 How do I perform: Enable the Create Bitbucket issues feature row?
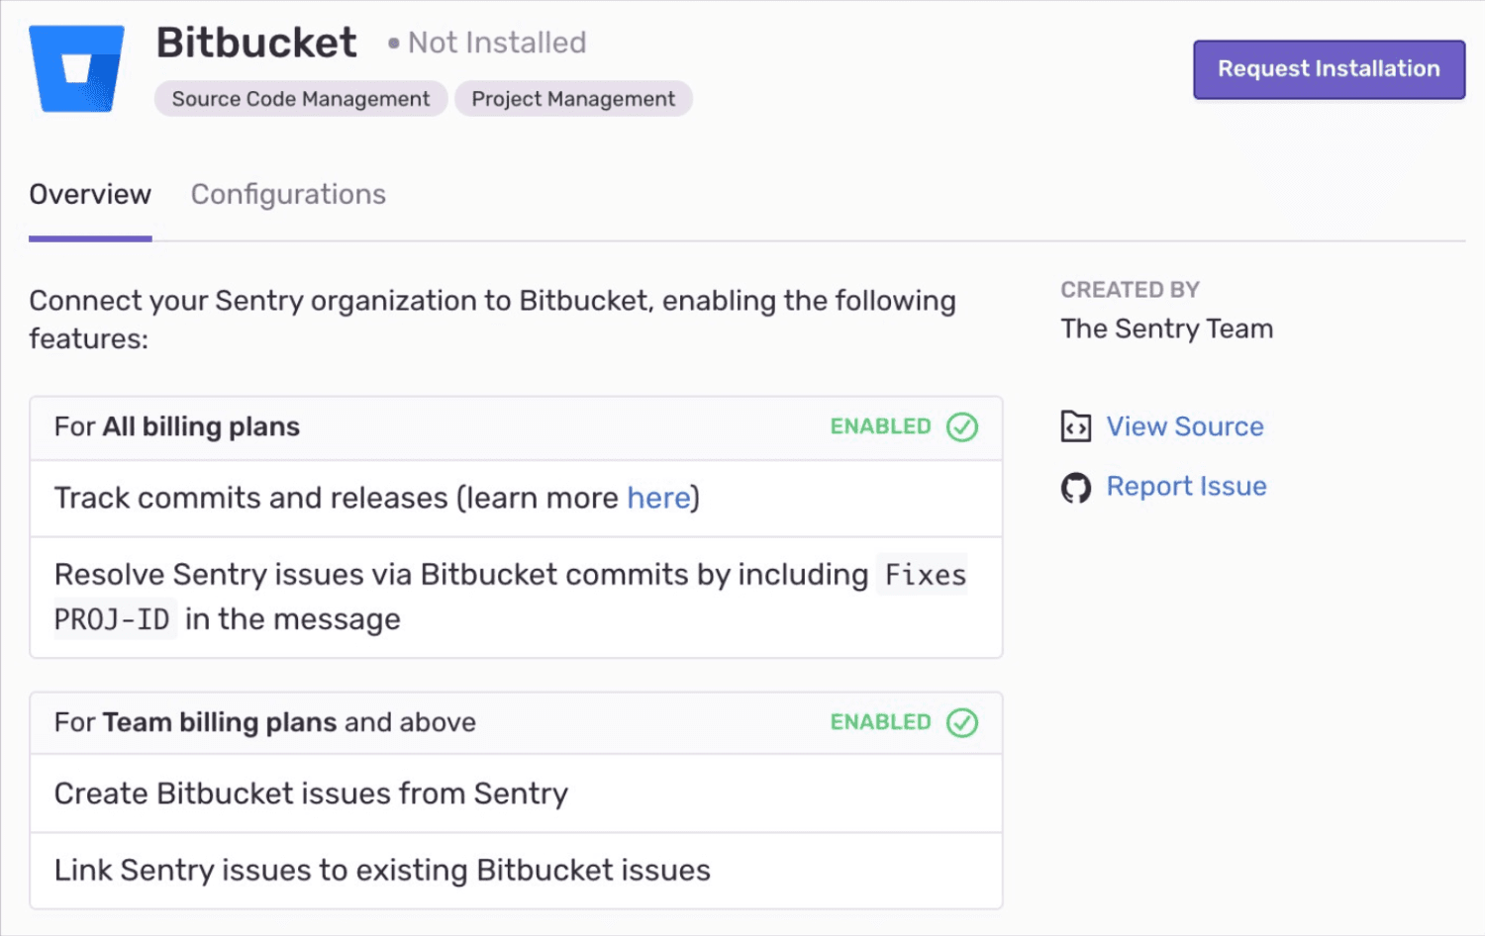[x=312, y=793]
